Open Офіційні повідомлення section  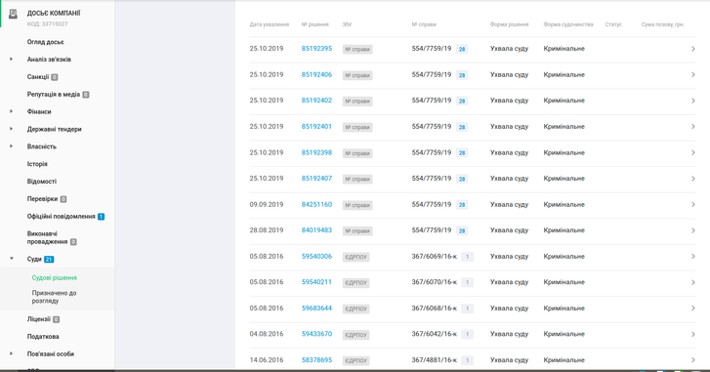[62, 217]
